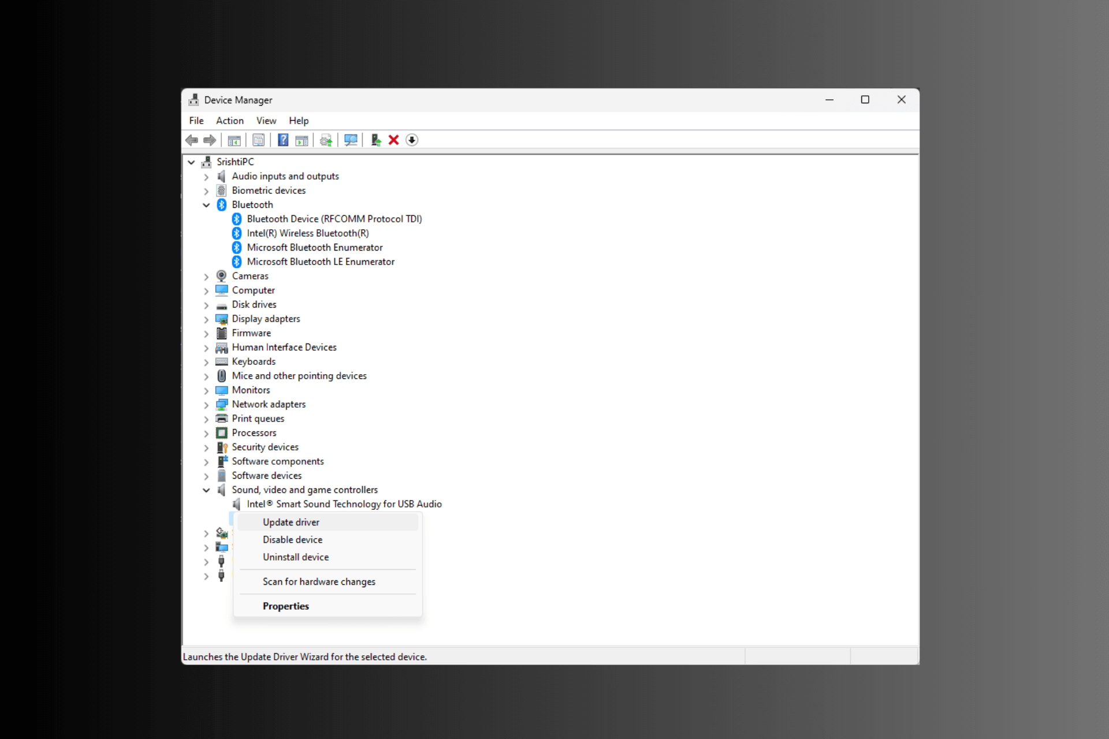Click the red X uninstall device icon
The height and width of the screenshot is (739, 1109).
(393, 140)
